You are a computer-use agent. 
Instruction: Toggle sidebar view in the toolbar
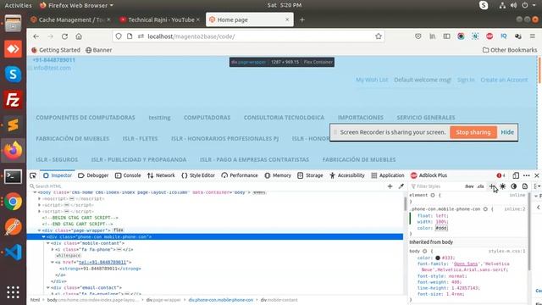pos(446,36)
